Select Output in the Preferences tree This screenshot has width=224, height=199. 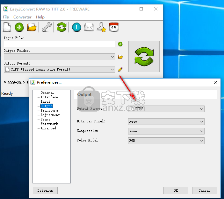[47, 106]
